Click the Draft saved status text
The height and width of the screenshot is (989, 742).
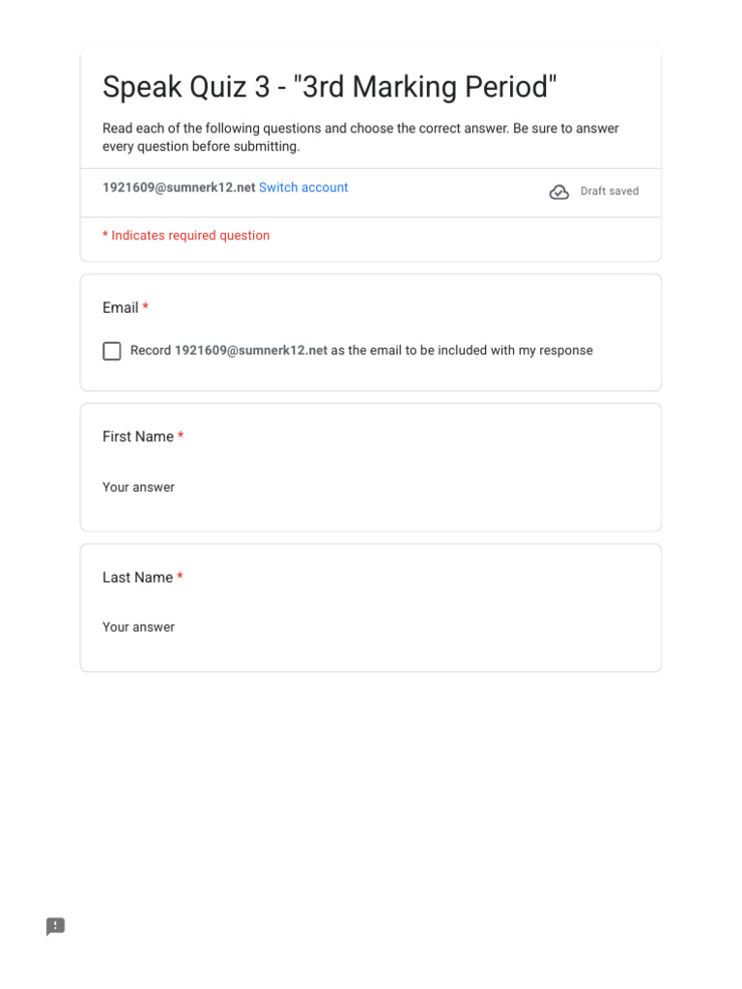tap(610, 191)
